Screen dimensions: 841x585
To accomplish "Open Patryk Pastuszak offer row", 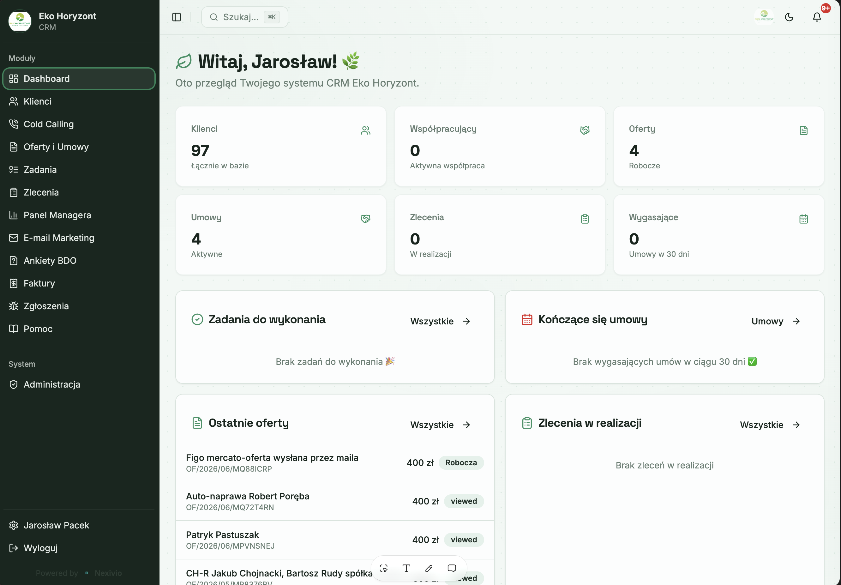I will 335,540.
